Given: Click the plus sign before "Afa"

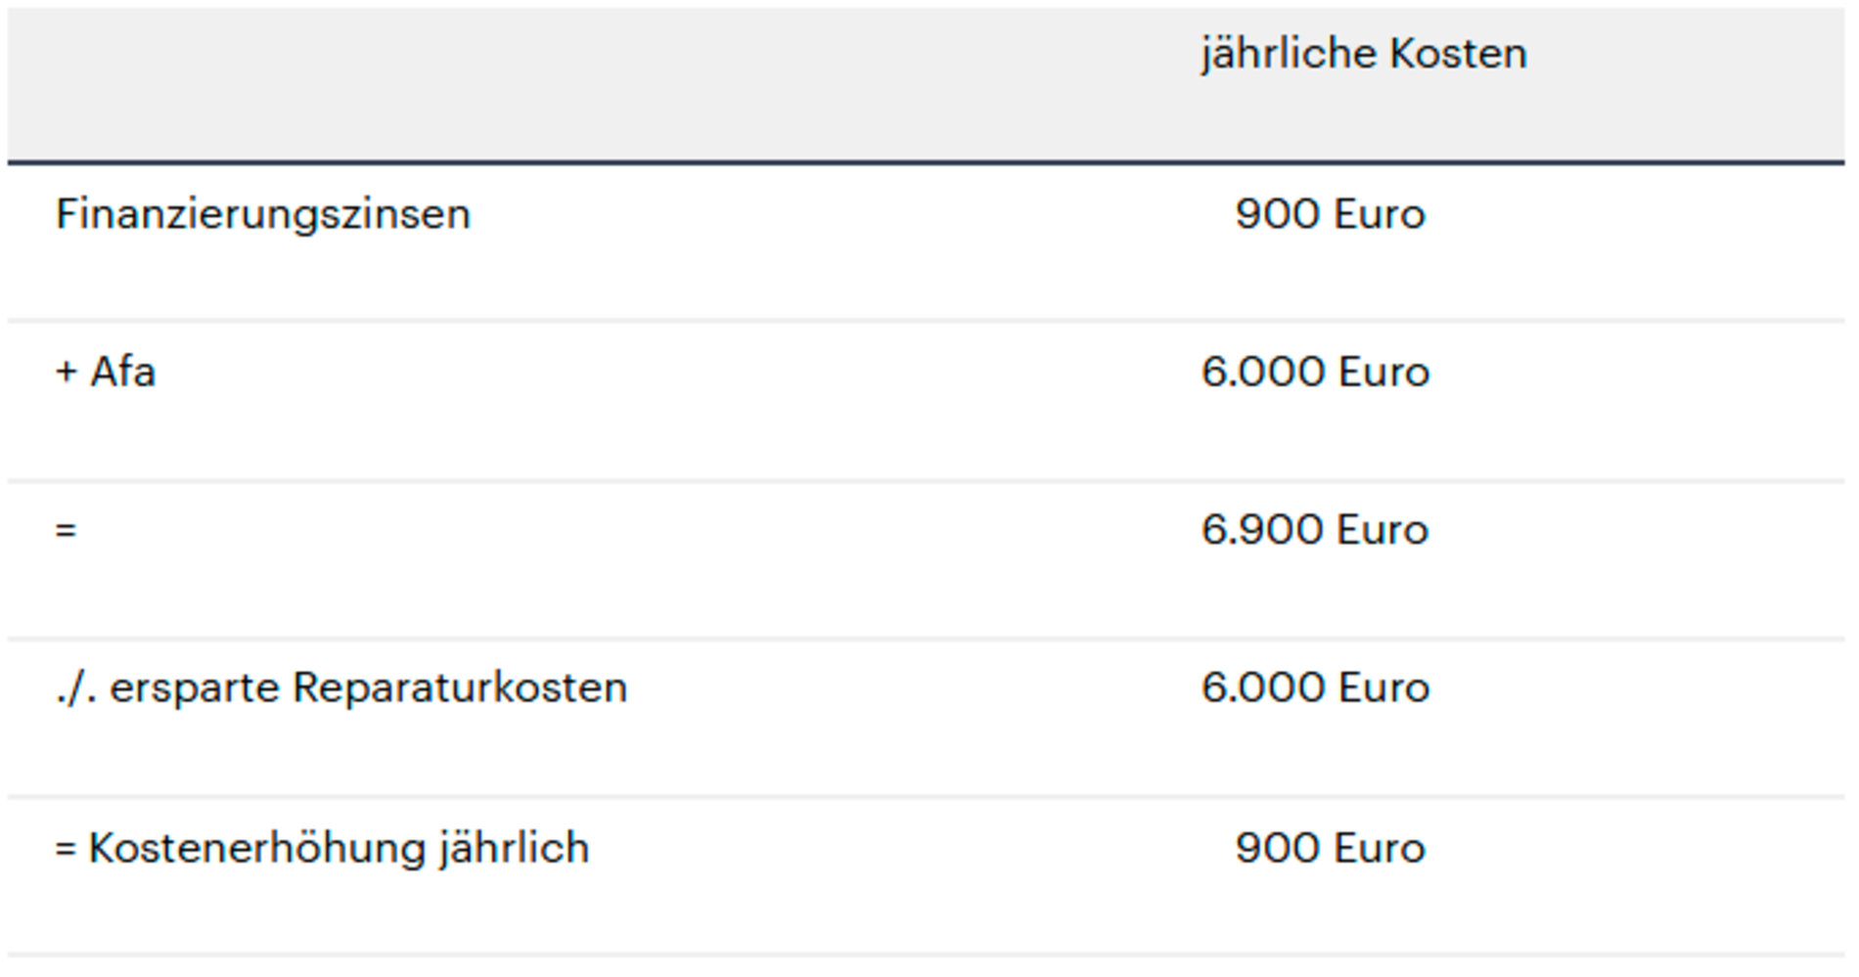Looking at the screenshot, I should pos(67,373).
